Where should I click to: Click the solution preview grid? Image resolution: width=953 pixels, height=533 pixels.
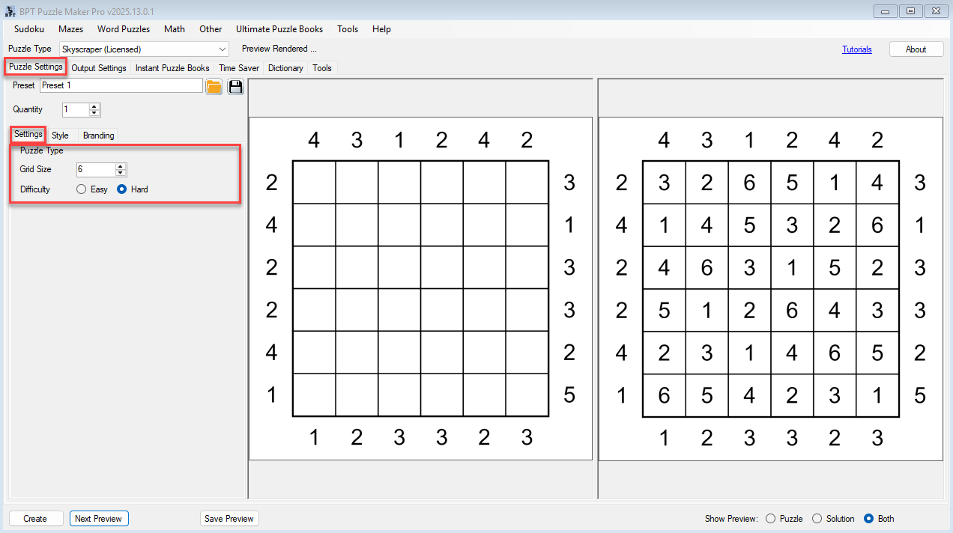(771, 288)
